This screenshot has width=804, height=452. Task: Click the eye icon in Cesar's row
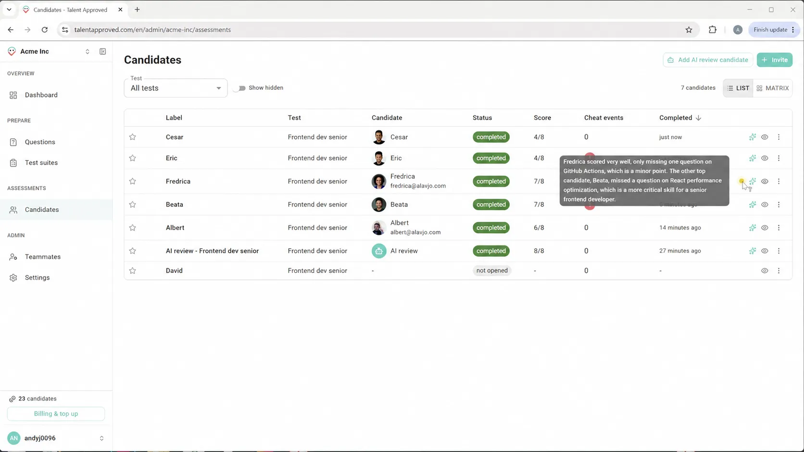pyautogui.click(x=765, y=137)
